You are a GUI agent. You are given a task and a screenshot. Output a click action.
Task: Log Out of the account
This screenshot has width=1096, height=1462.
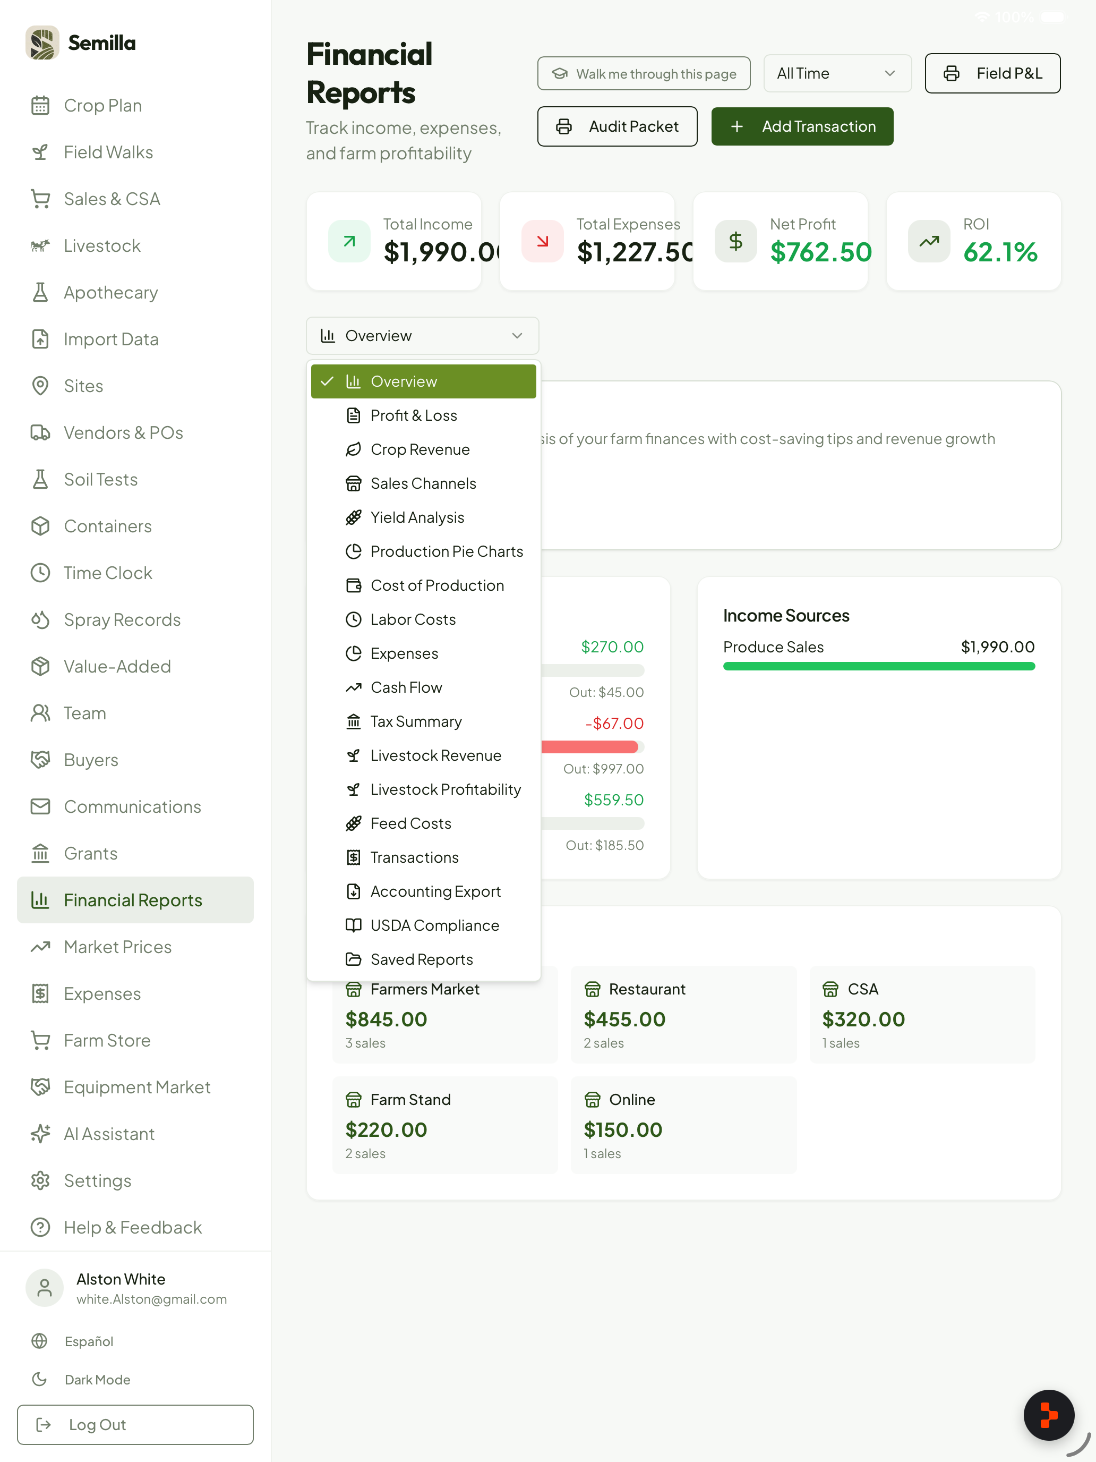pyautogui.click(x=135, y=1424)
